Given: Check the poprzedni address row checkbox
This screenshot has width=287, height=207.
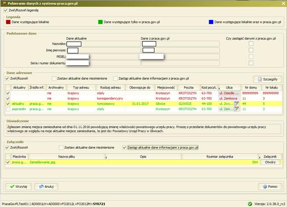Looking at the screenshot, I should (8, 109).
